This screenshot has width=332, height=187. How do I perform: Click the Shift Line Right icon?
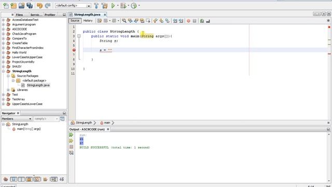[x=181, y=21]
